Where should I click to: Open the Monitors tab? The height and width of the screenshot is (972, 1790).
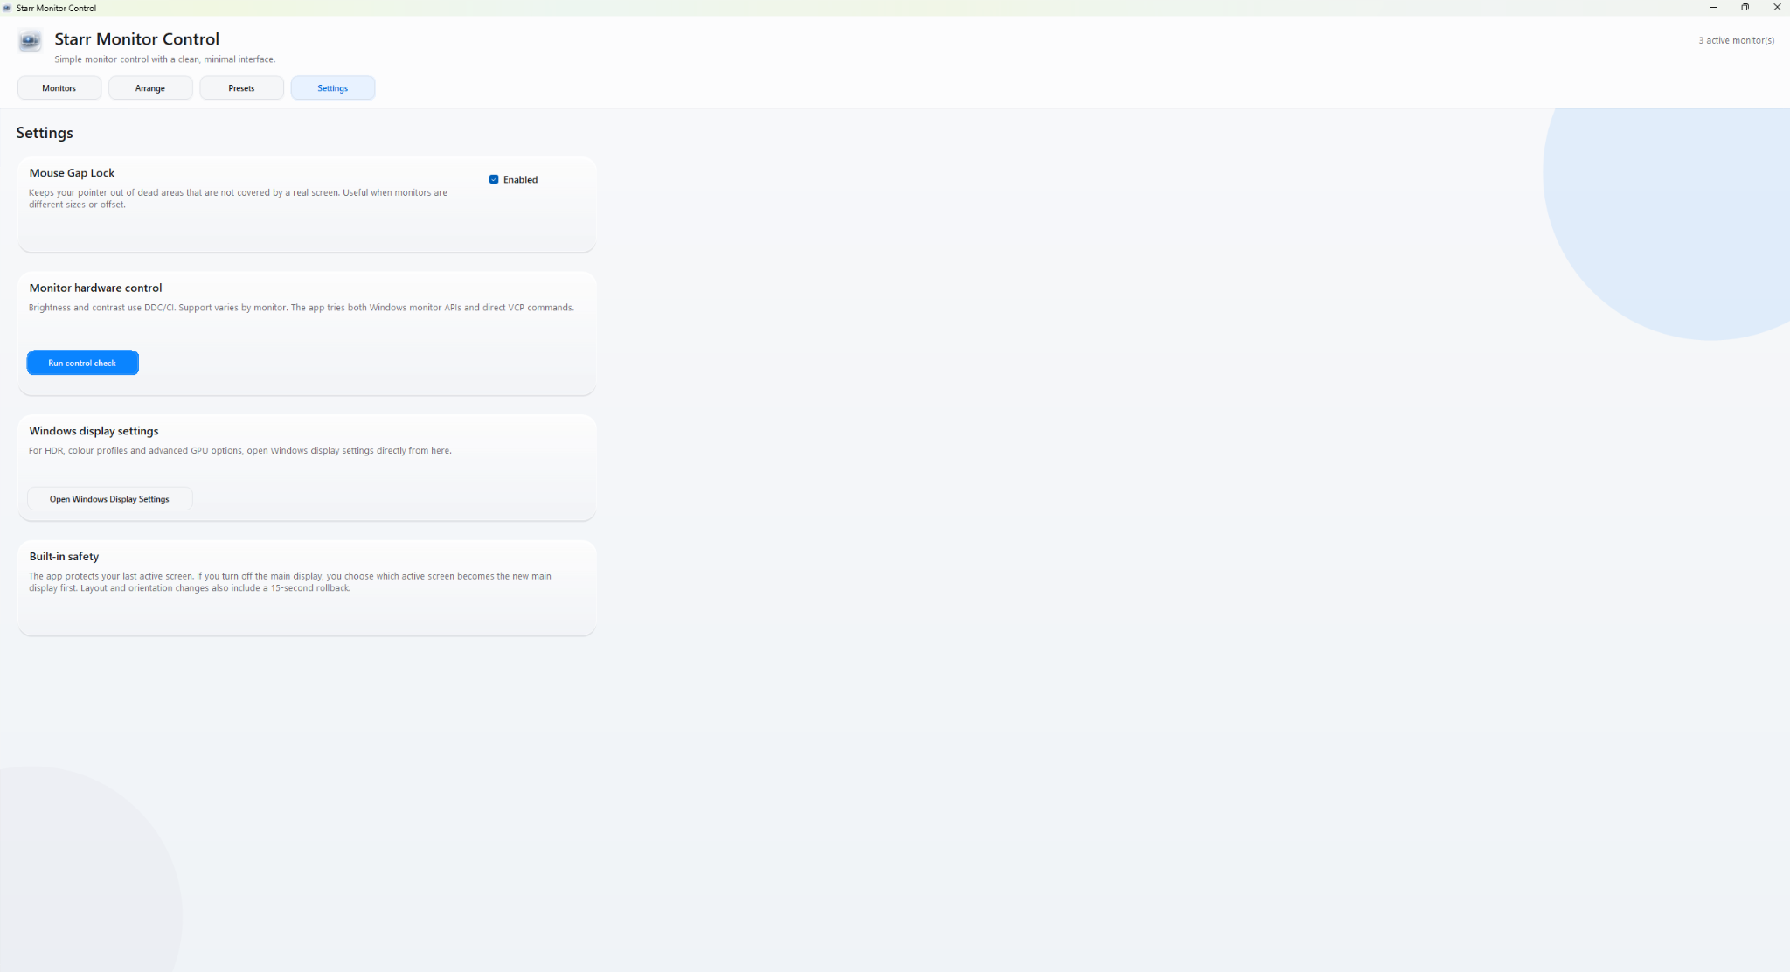(59, 88)
